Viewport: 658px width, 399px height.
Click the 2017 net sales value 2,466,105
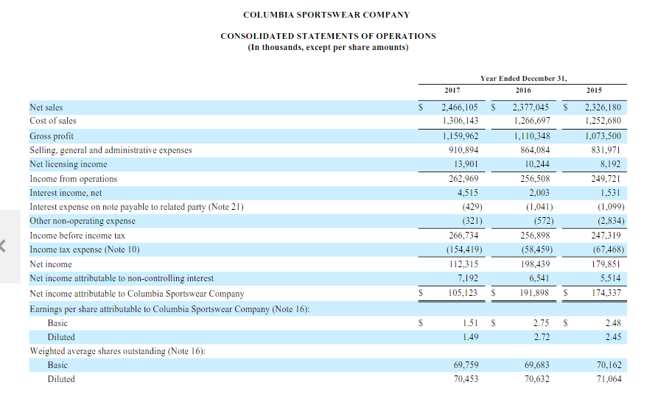[460, 107]
